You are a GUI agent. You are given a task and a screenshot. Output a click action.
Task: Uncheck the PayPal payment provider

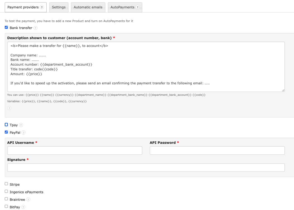[x=6, y=132]
